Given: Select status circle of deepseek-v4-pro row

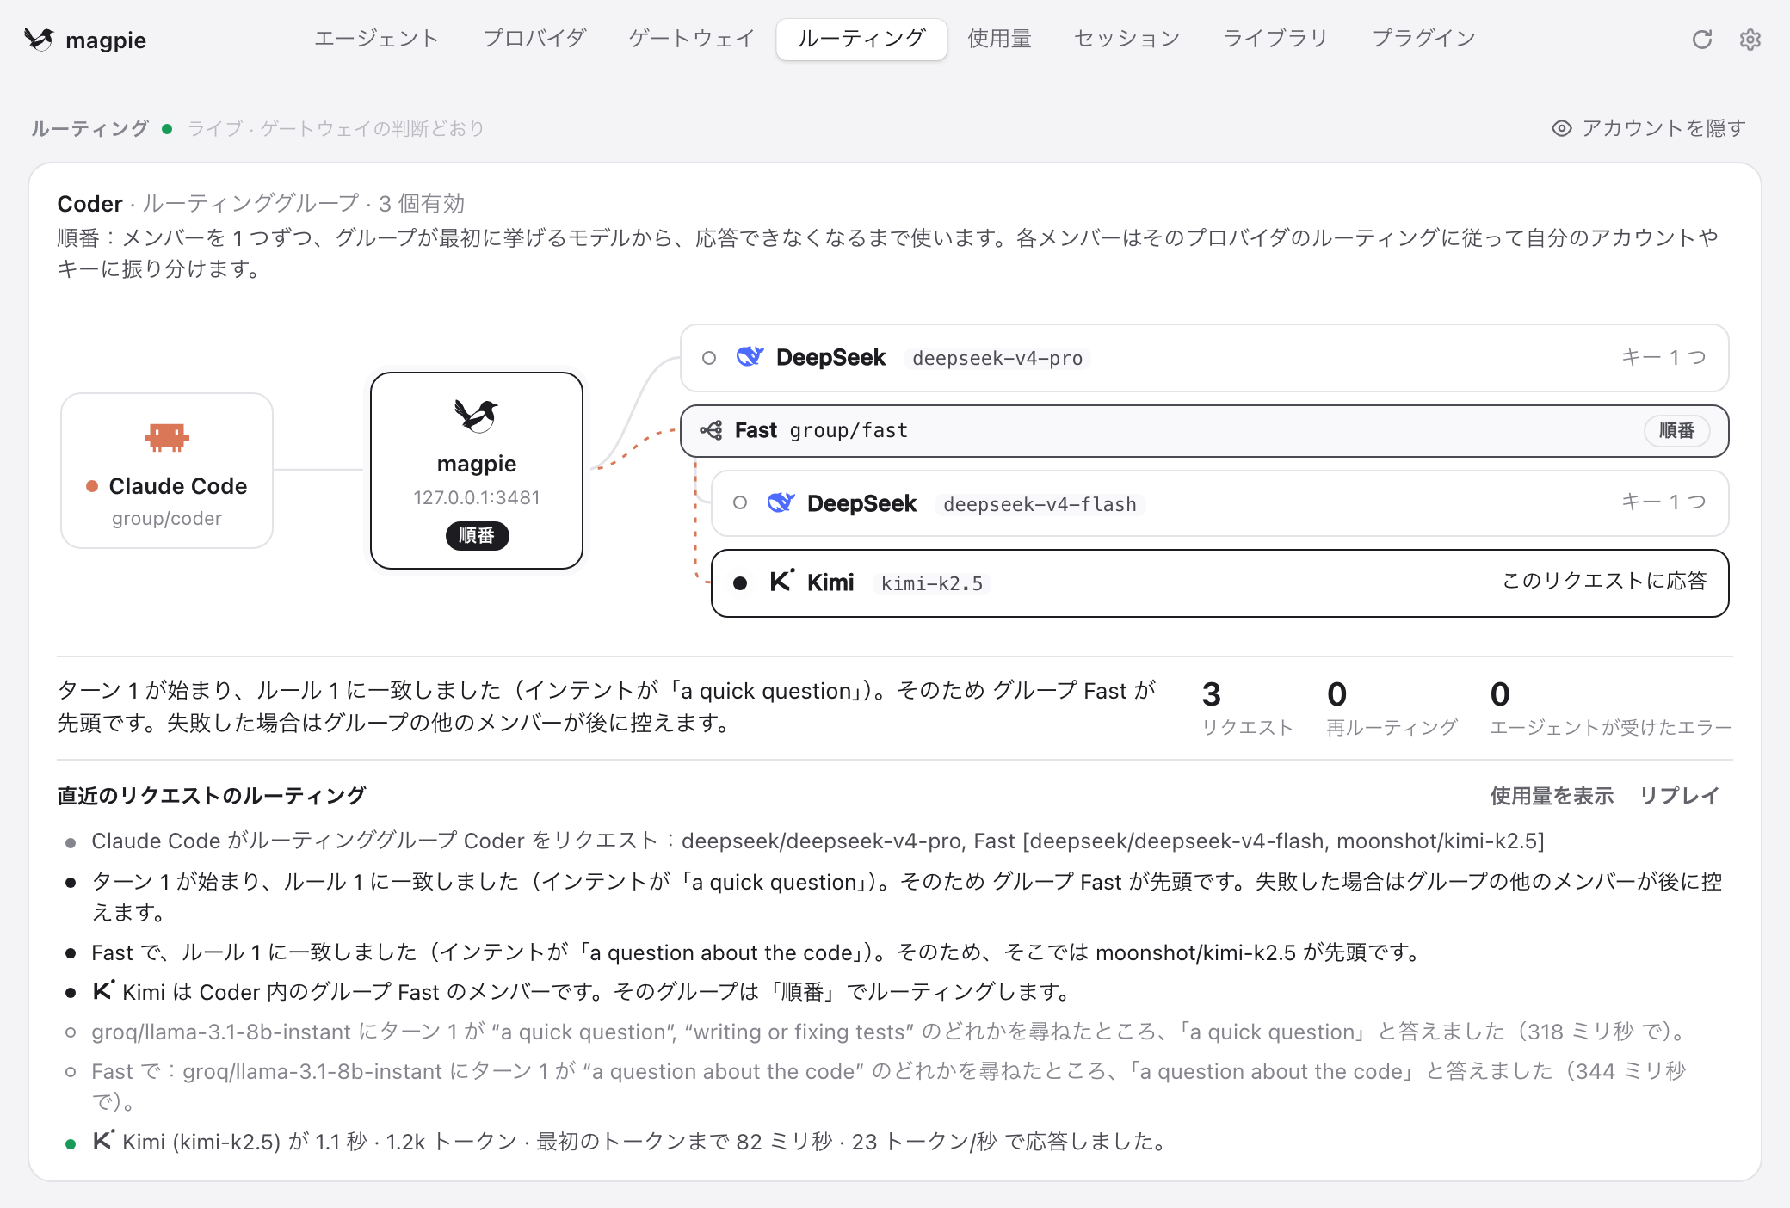Looking at the screenshot, I should pos(709,358).
